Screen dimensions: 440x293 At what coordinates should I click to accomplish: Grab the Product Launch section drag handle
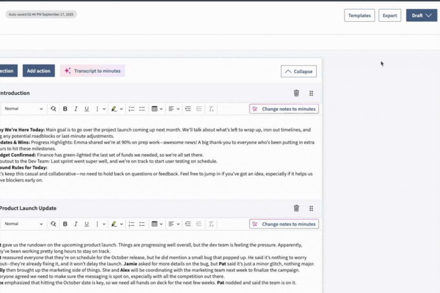pyautogui.click(x=311, y=208)
